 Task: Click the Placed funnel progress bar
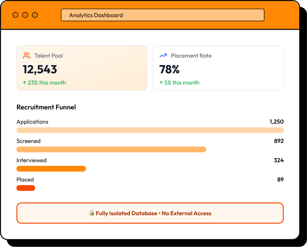[x=26, y=188]
